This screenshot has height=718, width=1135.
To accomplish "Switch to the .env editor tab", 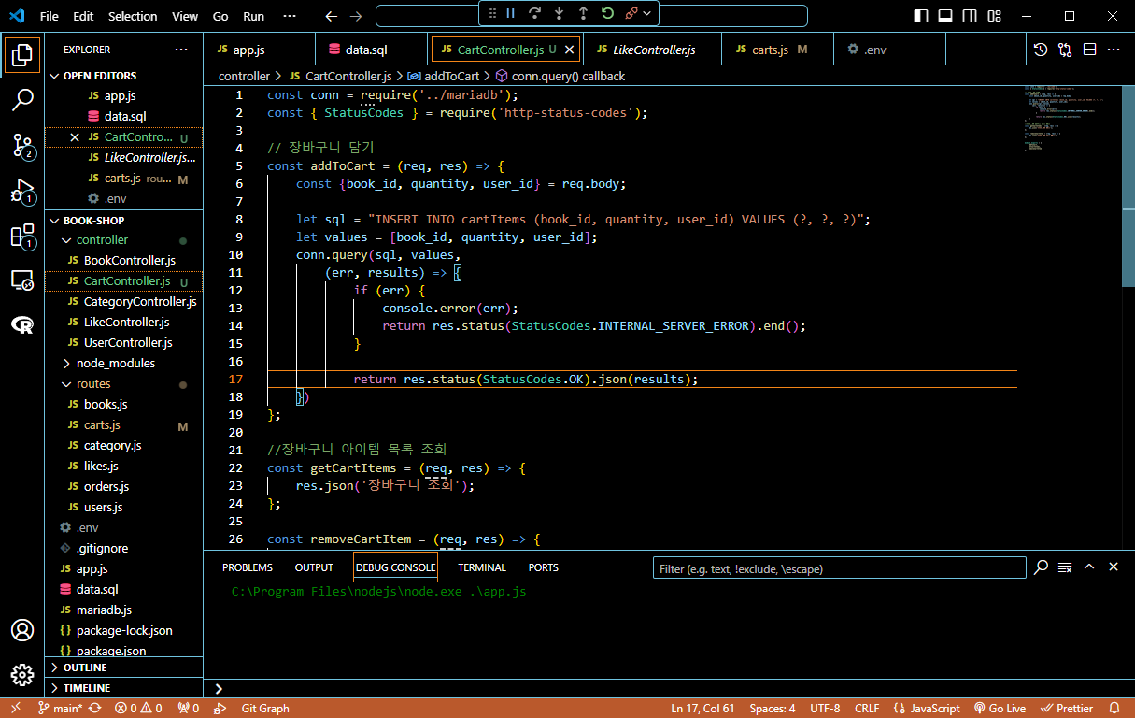I will (889, 50).
